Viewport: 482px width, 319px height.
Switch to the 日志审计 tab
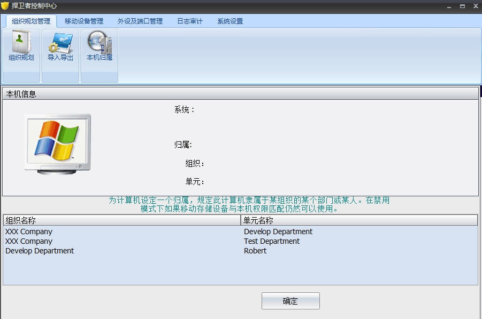(x=189, y=21)
